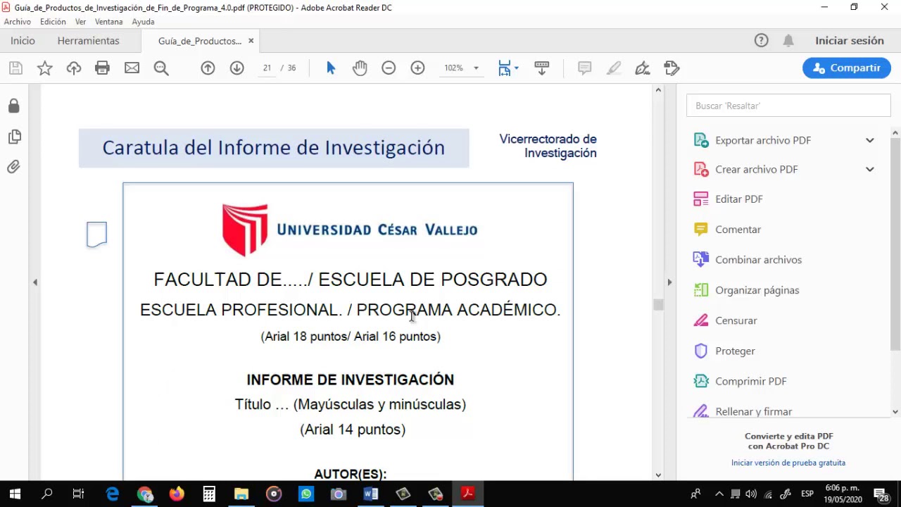Activate the selection arrow tool

coord(331,68)
